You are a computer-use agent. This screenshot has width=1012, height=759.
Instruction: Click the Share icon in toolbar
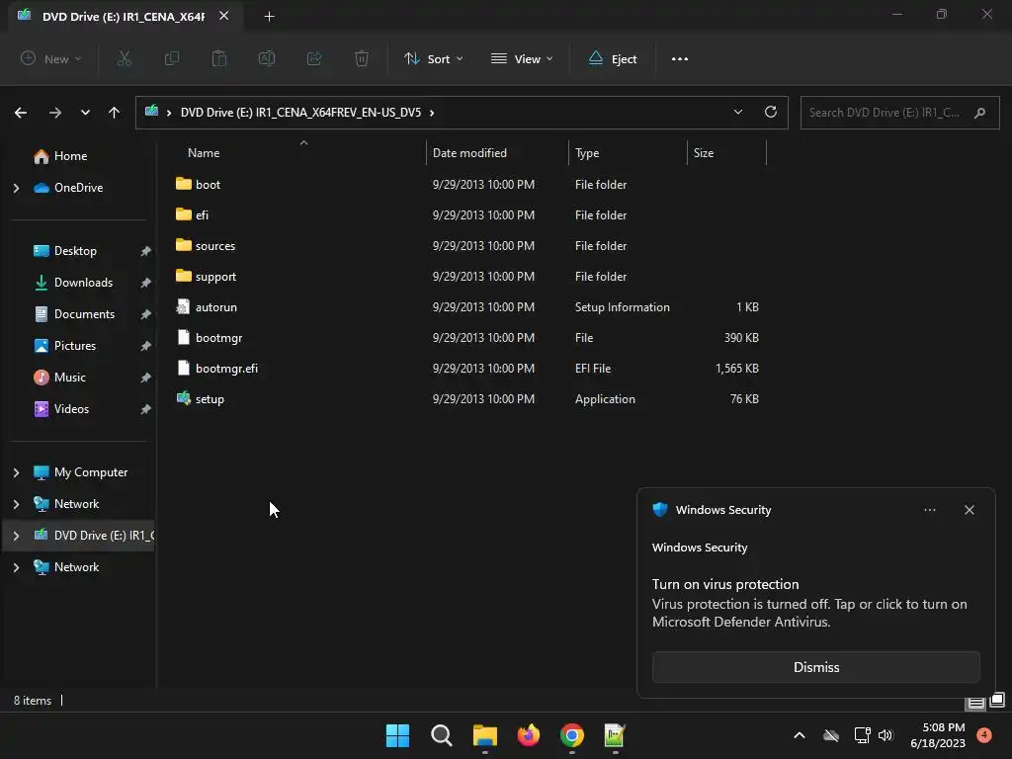pos(314,58)
